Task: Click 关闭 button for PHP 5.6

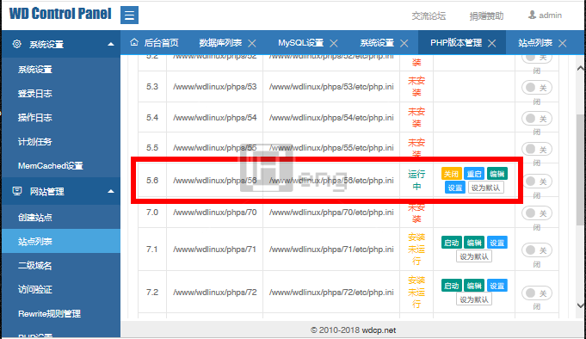Action: pos(452,174)
